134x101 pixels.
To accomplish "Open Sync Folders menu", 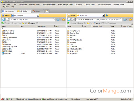I will [x=23, y=5].
